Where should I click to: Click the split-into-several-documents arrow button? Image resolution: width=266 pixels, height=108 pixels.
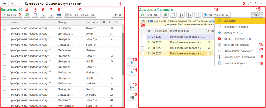[x=132, y=87]
